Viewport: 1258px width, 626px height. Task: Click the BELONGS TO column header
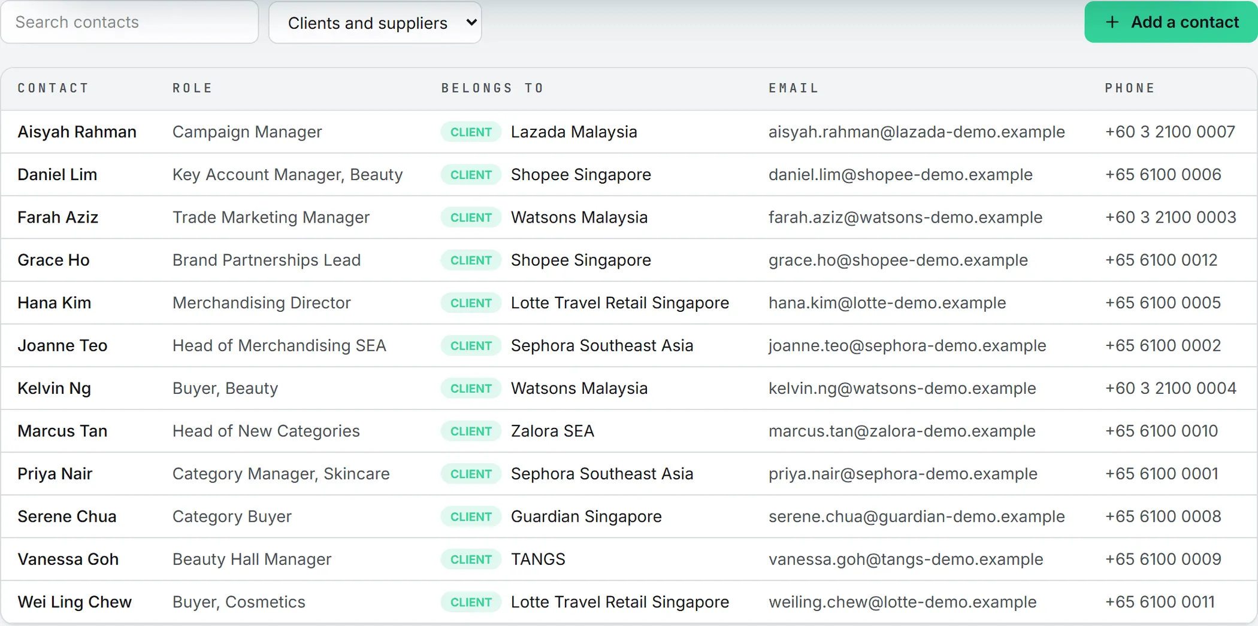click(492, 88)
